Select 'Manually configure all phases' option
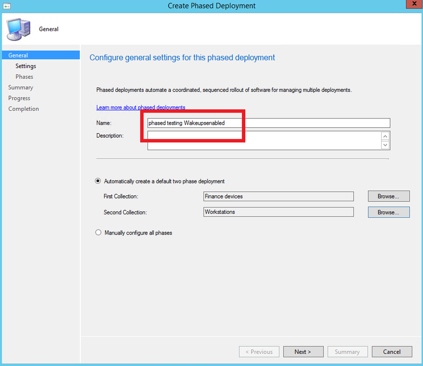This screenshot has height=366, width=423. (98, 232)
